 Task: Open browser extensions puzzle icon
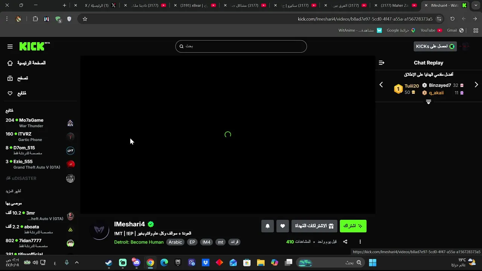point(35,19)
